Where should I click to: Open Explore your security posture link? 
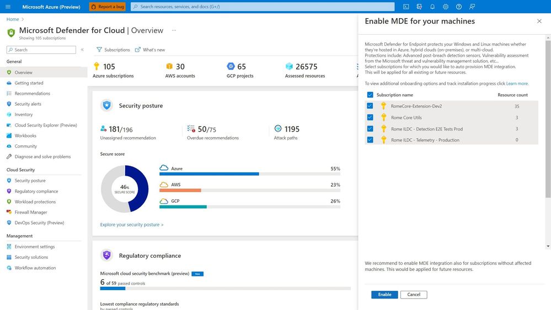132,225
